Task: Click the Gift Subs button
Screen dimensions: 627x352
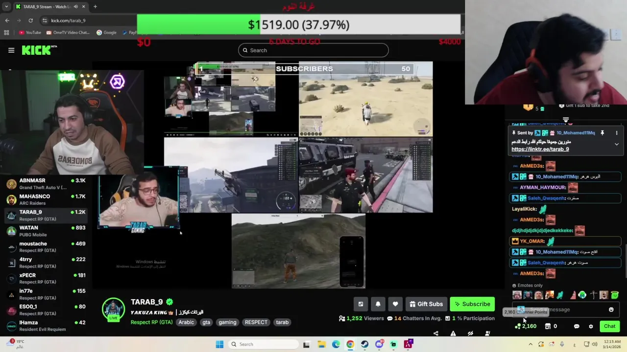Action: [x=426, y=304]
